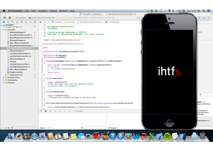This screenshot has width=213, height=151.
Task: Open the Help menu in menu bar
Action: pyautogui.click(x=72, y=11)
